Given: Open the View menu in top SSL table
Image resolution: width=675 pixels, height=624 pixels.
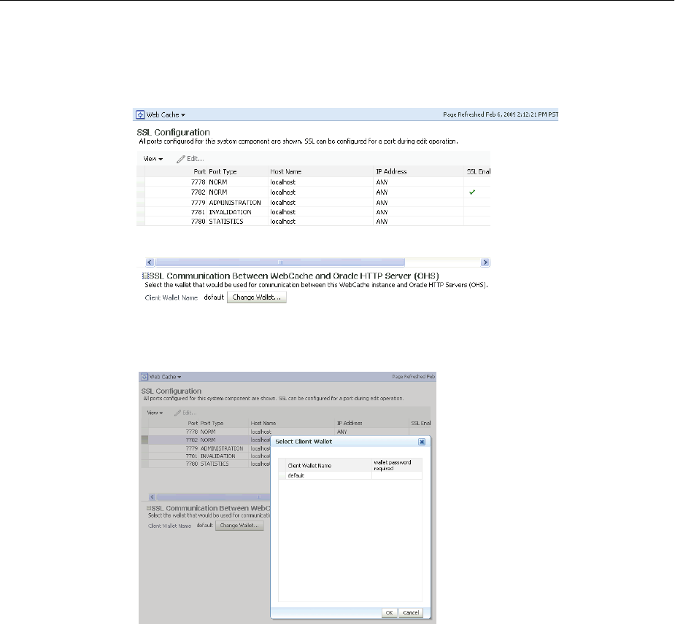Looking at the screenshot, I should click(x=153, y=159).
